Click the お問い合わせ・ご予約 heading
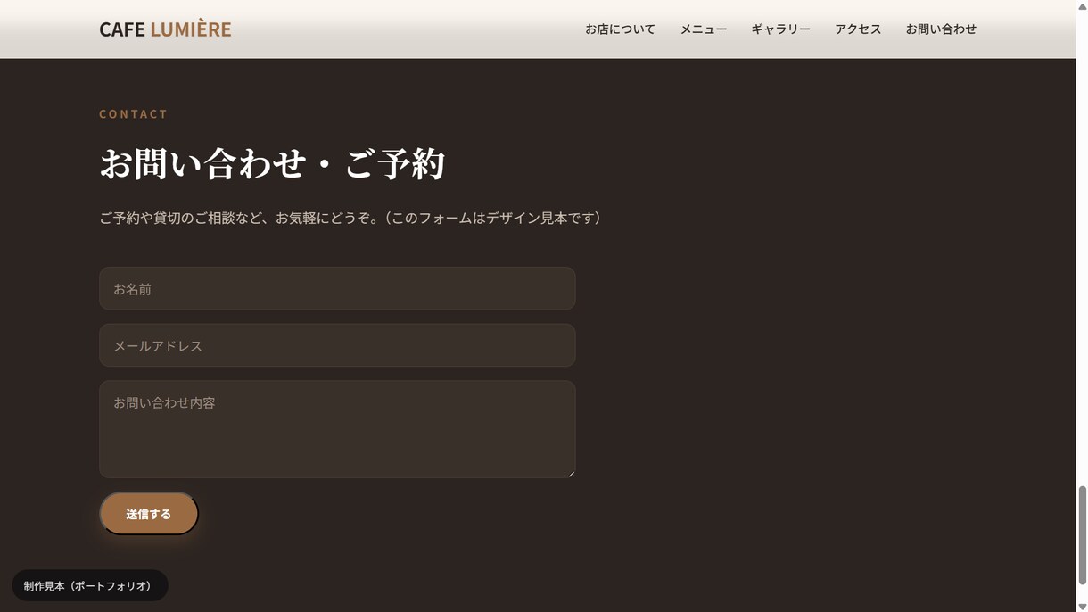Screen dimensions: 1088x612 [x=272, y=163]
